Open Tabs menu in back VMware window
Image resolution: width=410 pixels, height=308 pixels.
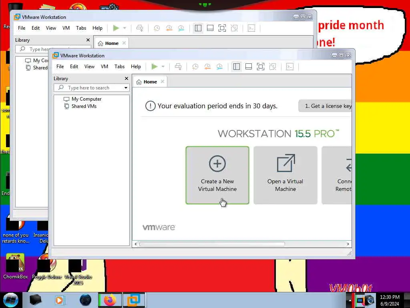pyautogui.click(x=81, y=28)
